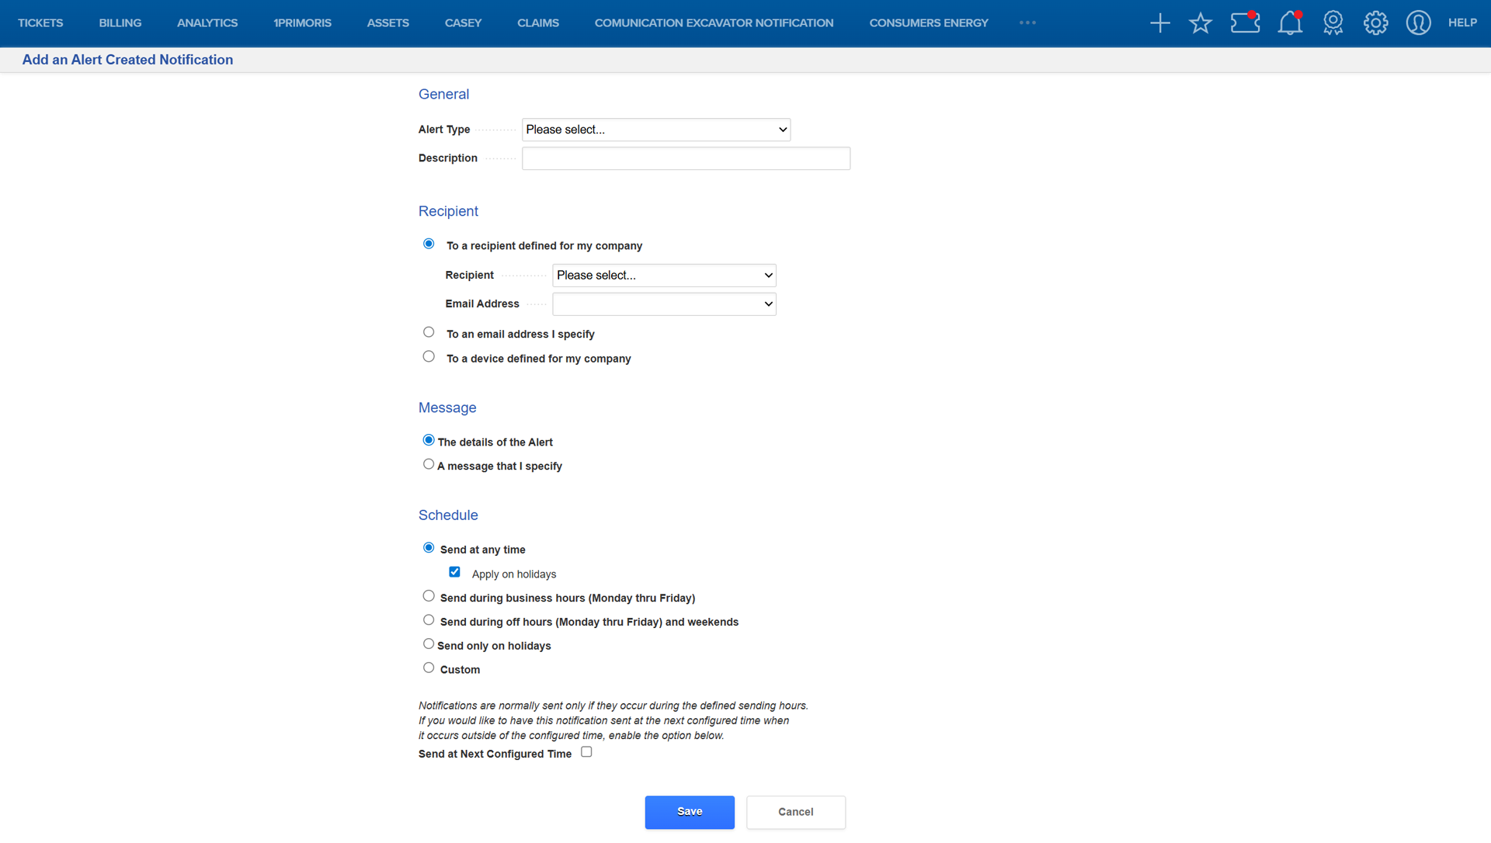Choose Custom schedule option
1491x843 pixels.
pyautogui.click(x=429, y=668)
